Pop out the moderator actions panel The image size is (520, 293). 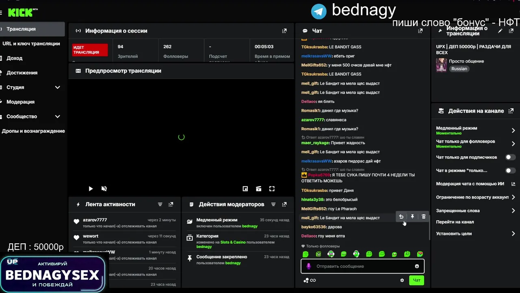(x=284, y=204)
